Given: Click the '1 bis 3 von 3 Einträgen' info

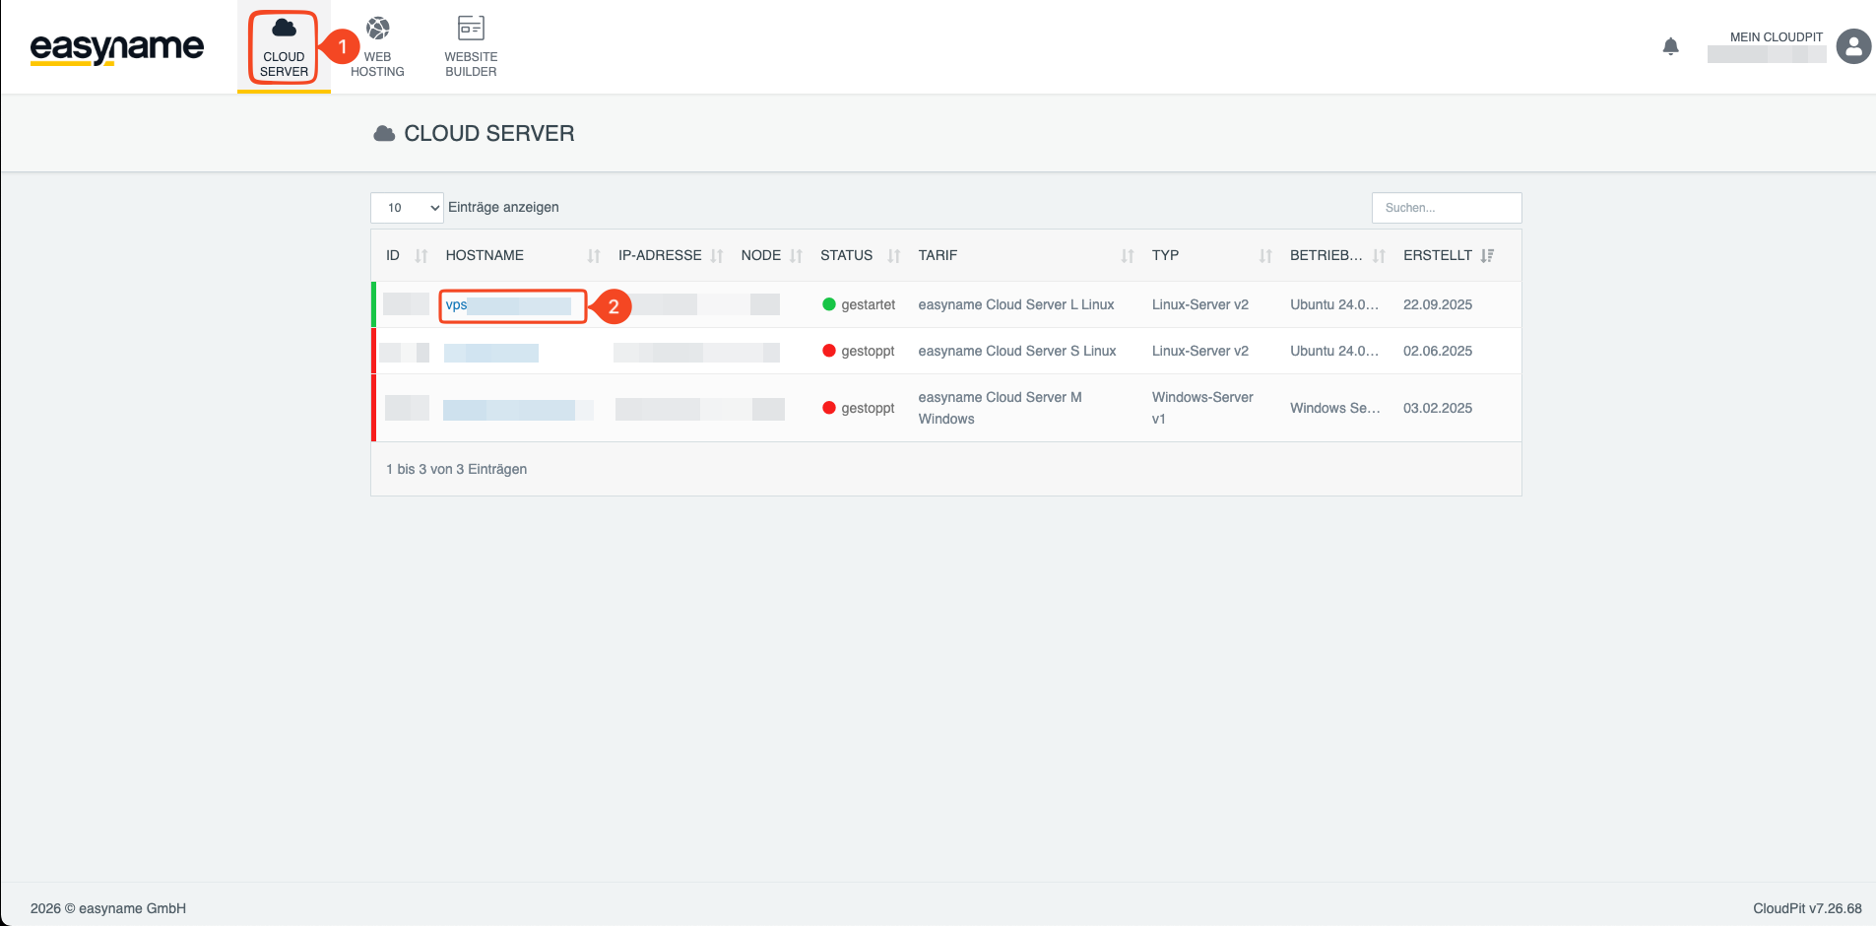Looking at the screenshot, I should [456, 469].
